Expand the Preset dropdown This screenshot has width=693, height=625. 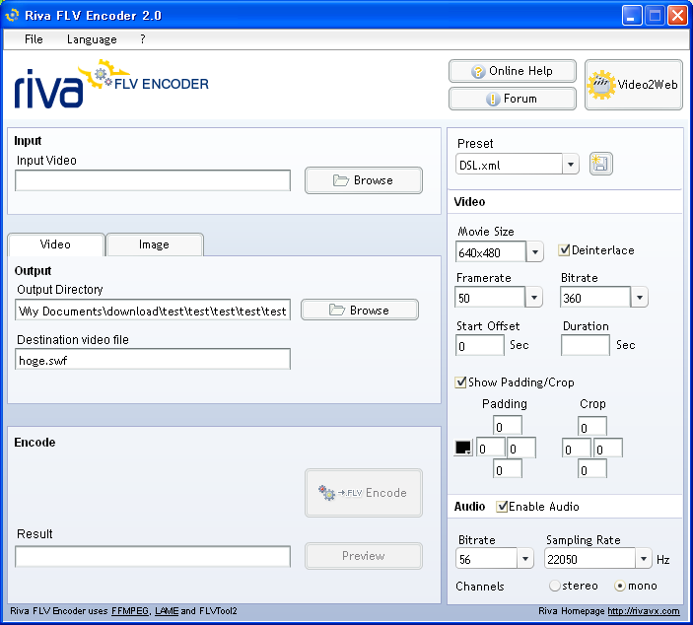coord(571,165)
